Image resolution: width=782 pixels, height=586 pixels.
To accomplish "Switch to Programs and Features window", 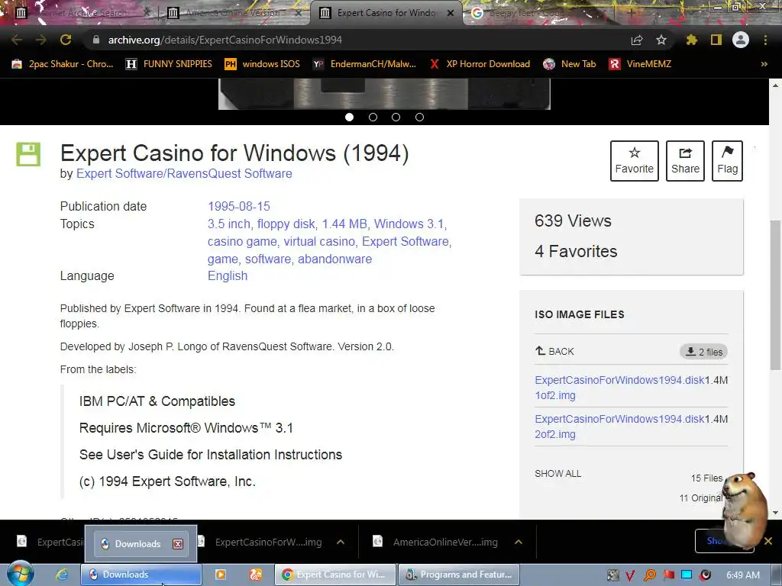I will pos(459,575).
